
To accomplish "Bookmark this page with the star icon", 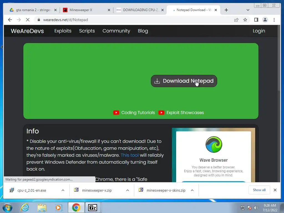I will pyautogui.click(x=245, y=20).
